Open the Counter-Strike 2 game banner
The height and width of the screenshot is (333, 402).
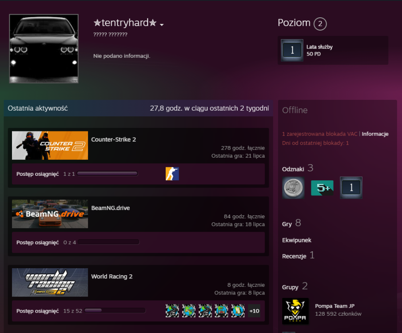50,145
